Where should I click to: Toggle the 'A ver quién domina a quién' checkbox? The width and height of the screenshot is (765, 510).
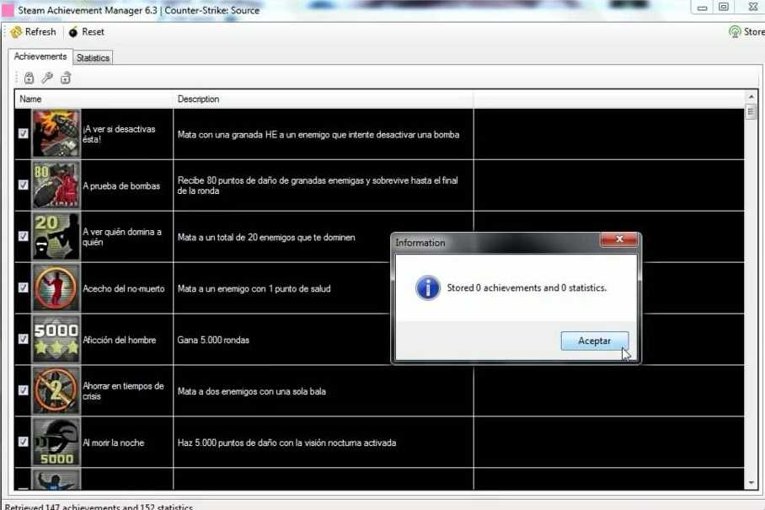pos(24,237)
